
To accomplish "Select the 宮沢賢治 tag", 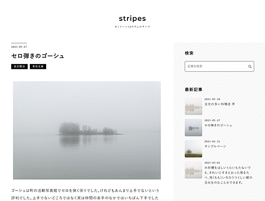I will coord(19,67).
